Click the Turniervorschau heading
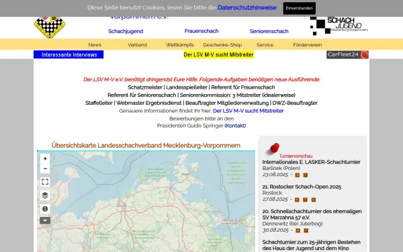This screenshot has height=252, width=403. 296,156
